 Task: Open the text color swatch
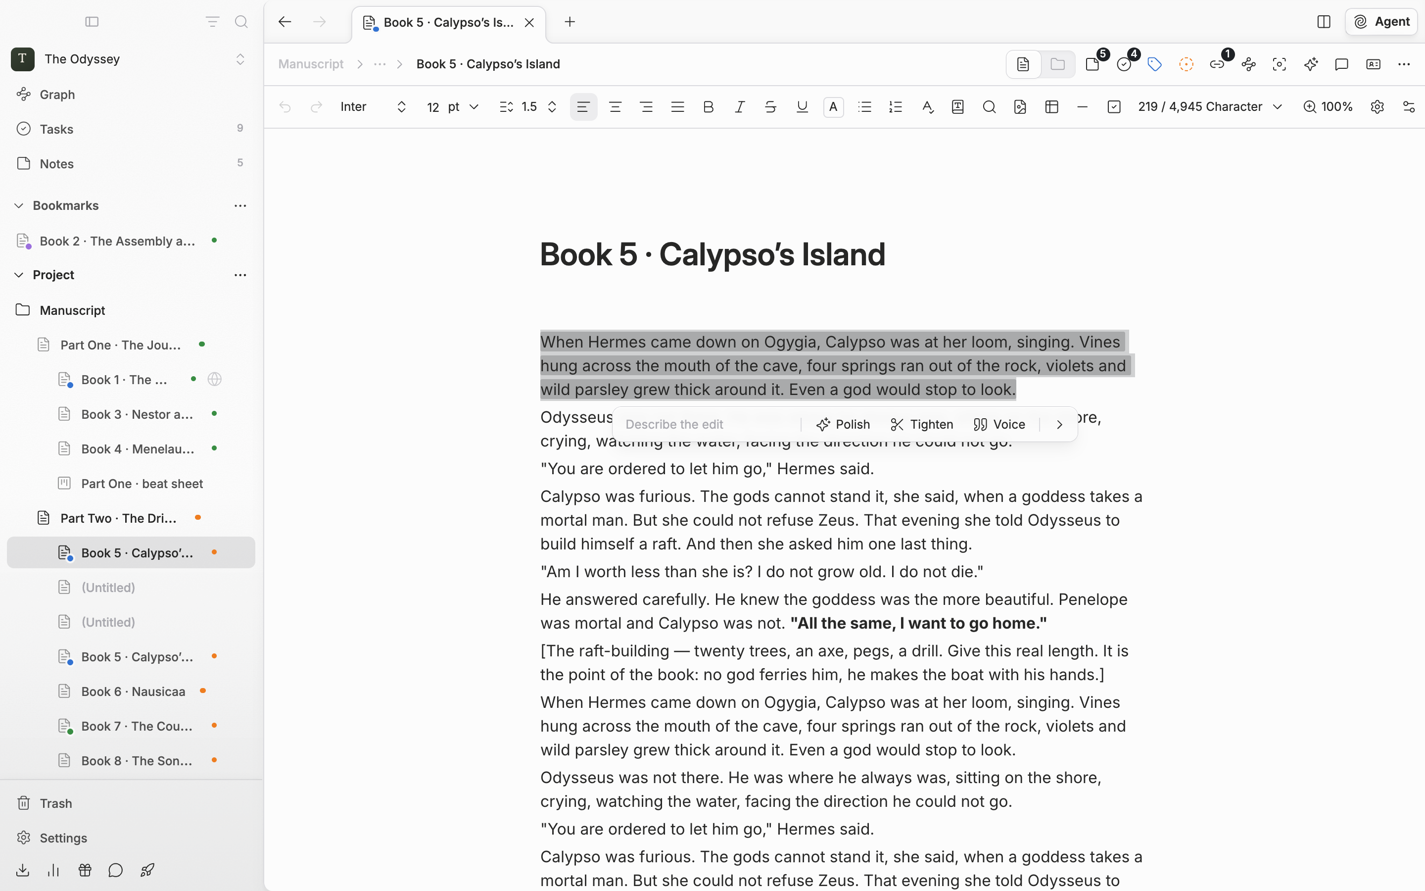pyautogui.click(x=833, y=106)
